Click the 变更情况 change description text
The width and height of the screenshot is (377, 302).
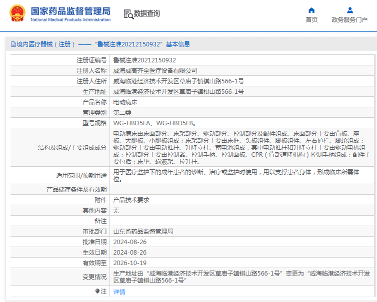coord(241,277)
